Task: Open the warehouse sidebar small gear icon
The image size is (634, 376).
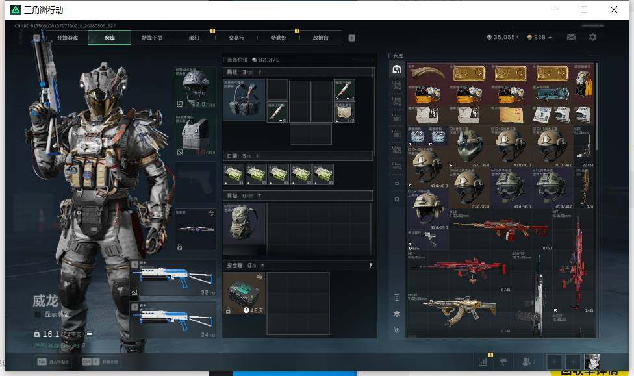Action: (x=397, y=199)
